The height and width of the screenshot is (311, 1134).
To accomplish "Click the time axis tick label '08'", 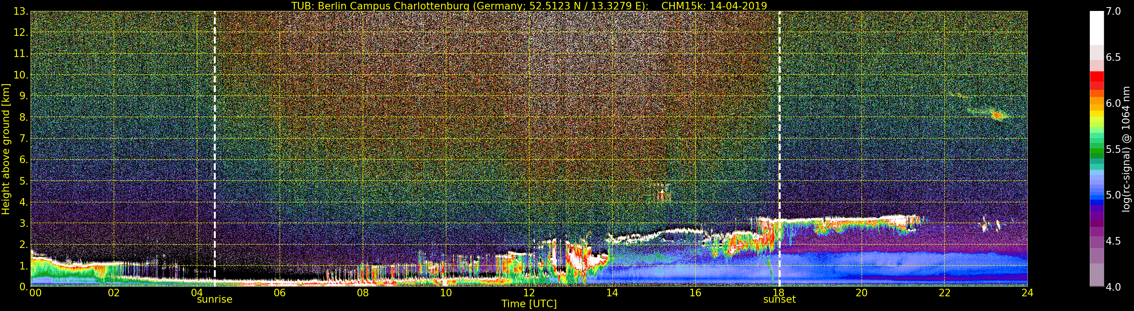I will pyautogui.click(x=363, y=293).
